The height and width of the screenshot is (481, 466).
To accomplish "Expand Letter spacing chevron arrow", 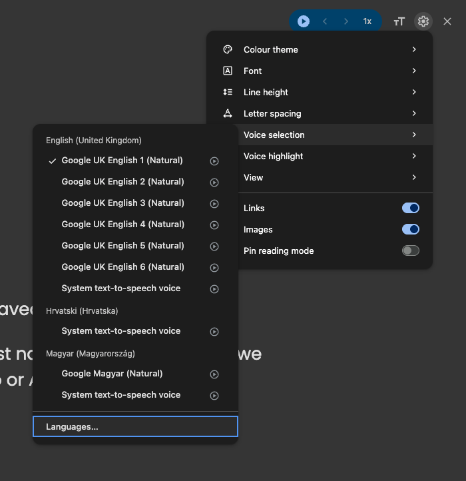I will [414, 113].
